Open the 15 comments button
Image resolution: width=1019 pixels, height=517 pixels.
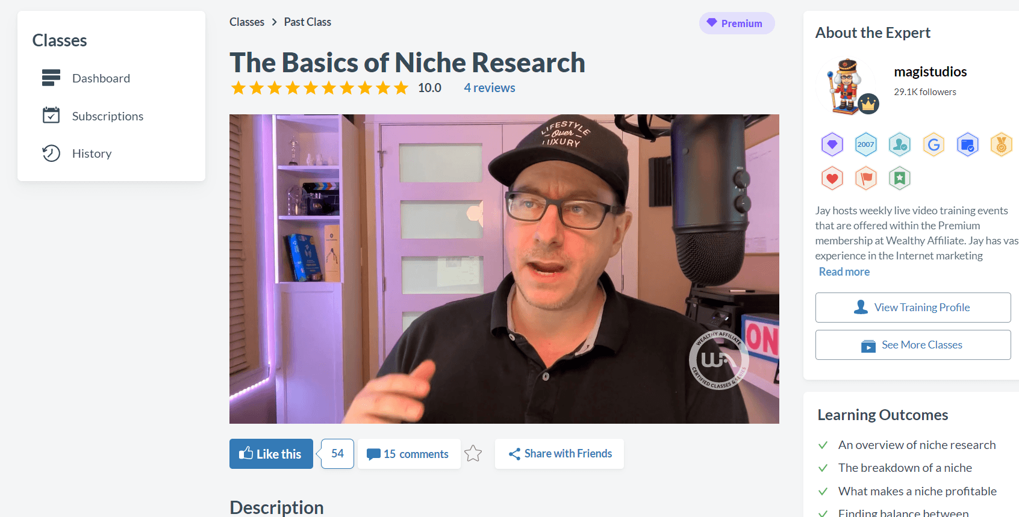[x=409, y=454]
